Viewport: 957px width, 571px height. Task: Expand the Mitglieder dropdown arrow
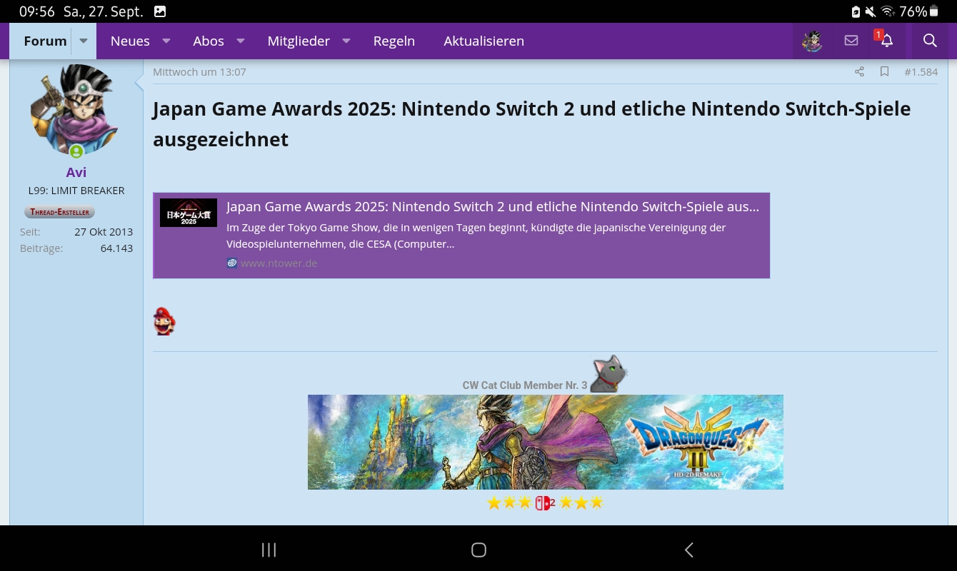[x=346, y=41]
